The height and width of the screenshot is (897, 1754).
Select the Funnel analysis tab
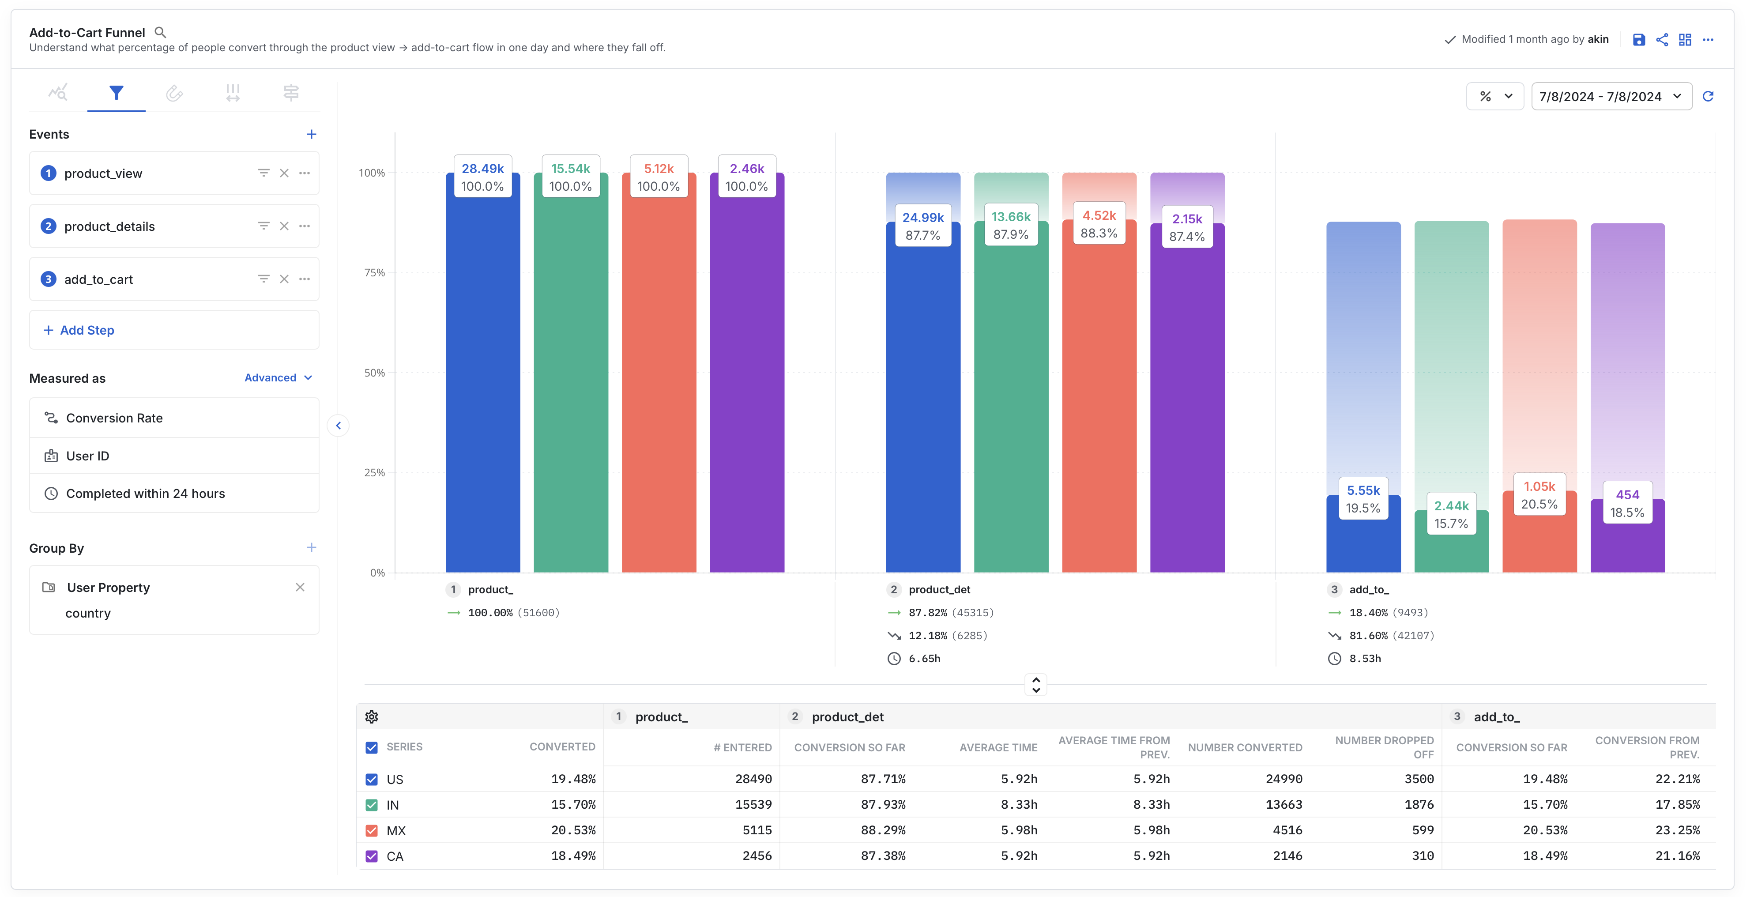117,92
